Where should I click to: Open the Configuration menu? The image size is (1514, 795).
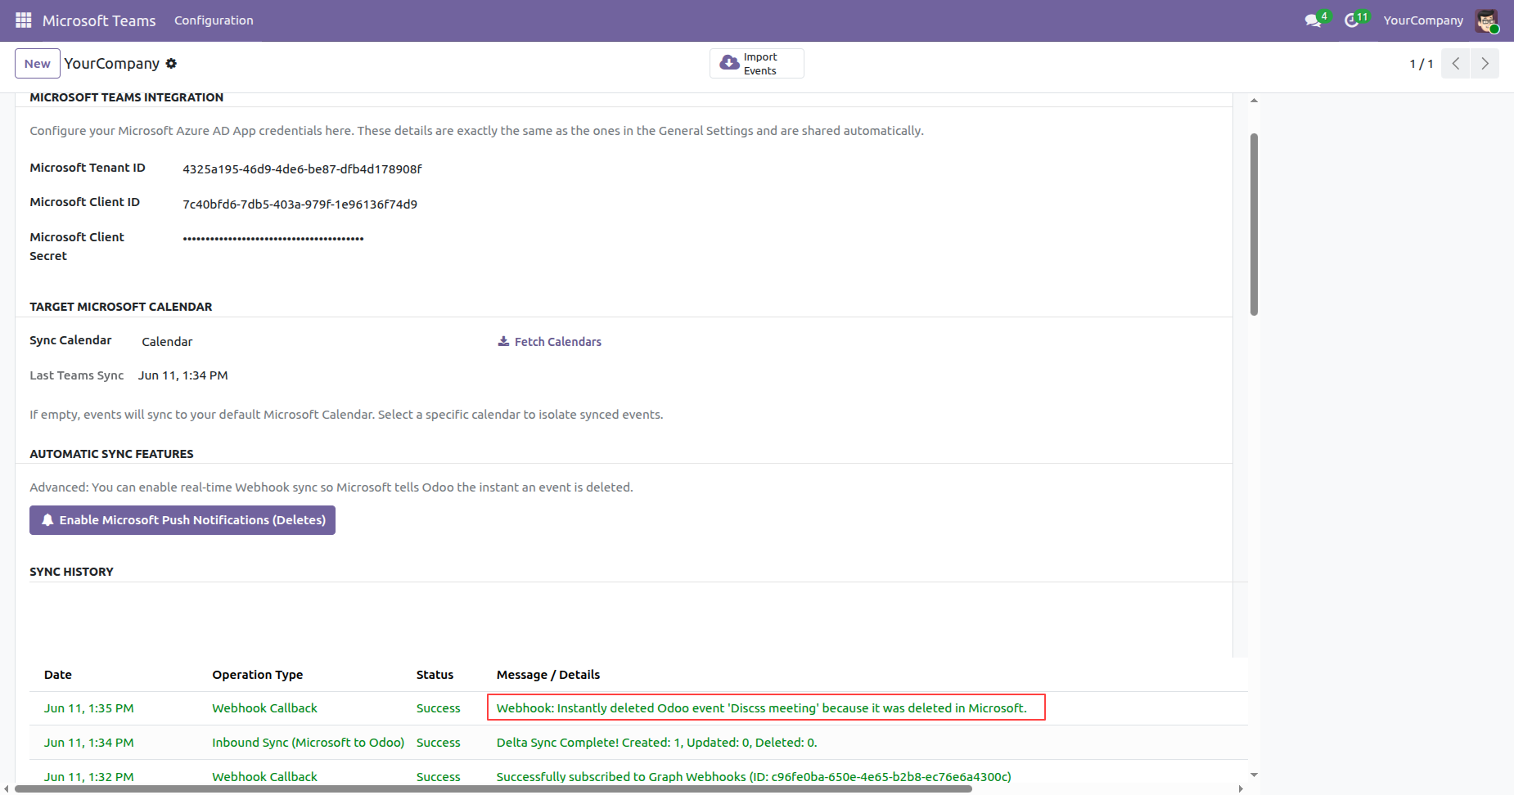click(x=214, y=20)
